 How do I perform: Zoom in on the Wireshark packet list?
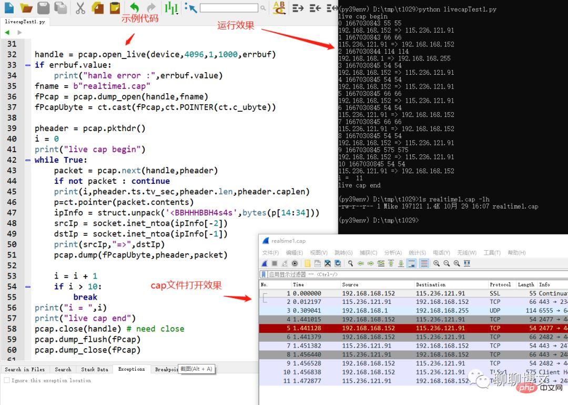[437, 263]
